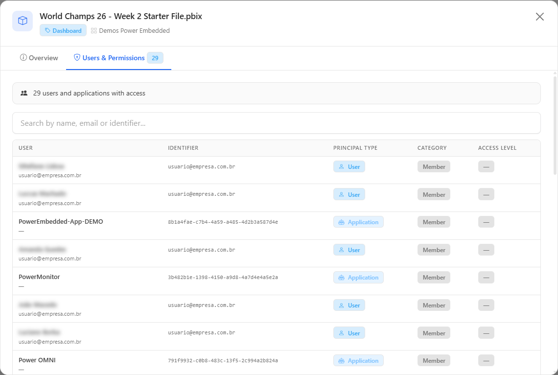Switch to the Overview tab
Screen dimensions: 558x375
39,58
